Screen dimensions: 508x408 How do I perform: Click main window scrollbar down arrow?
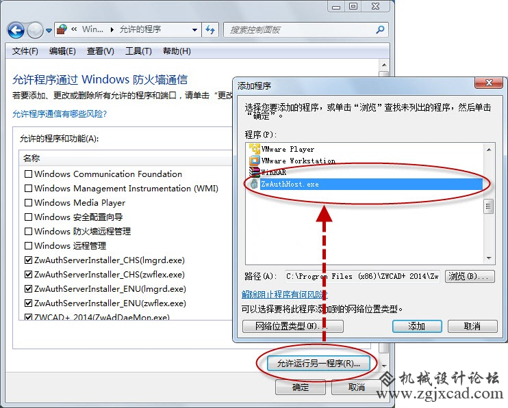click(x=384, y=366)
